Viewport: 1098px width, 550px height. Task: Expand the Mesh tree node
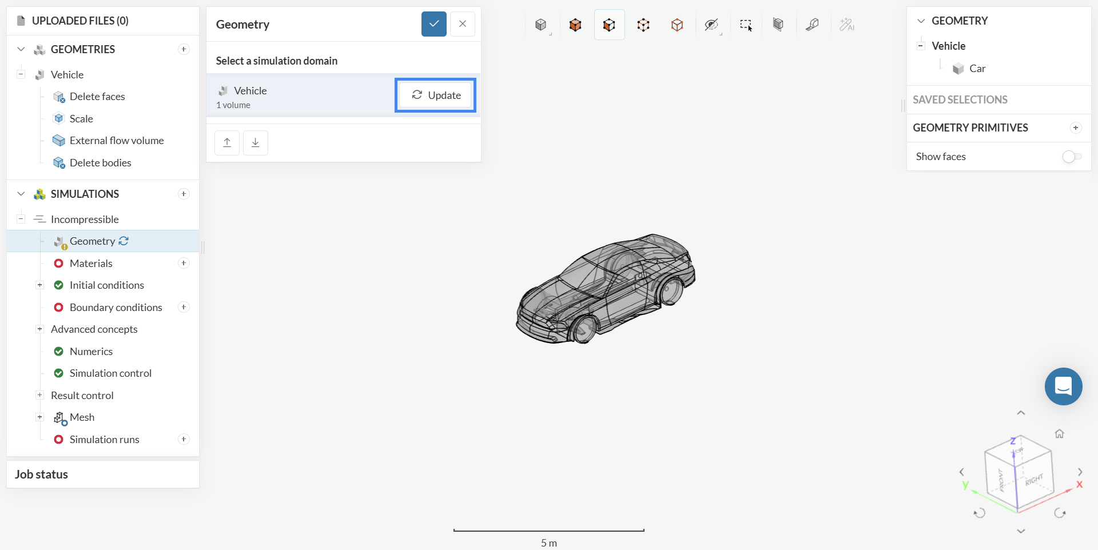click(39, 417)
